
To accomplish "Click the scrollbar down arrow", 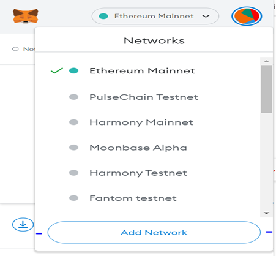I will [266, 213].
